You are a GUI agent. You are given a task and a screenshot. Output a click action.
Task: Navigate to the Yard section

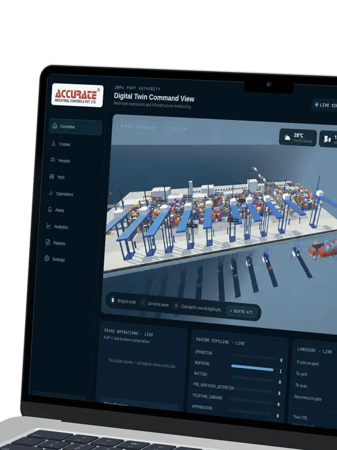(x=61, y=177)
